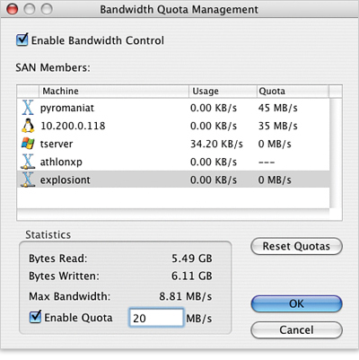Click the OS X icon beside explosiont
Viewport: 359px width, 360px height.
click(28, 180)
